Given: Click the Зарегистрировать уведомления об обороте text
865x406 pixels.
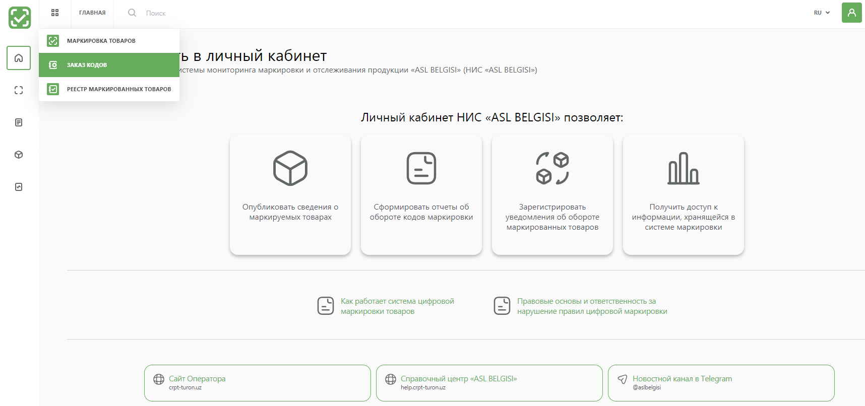Looking at the screenshot, I should [552, 217].
